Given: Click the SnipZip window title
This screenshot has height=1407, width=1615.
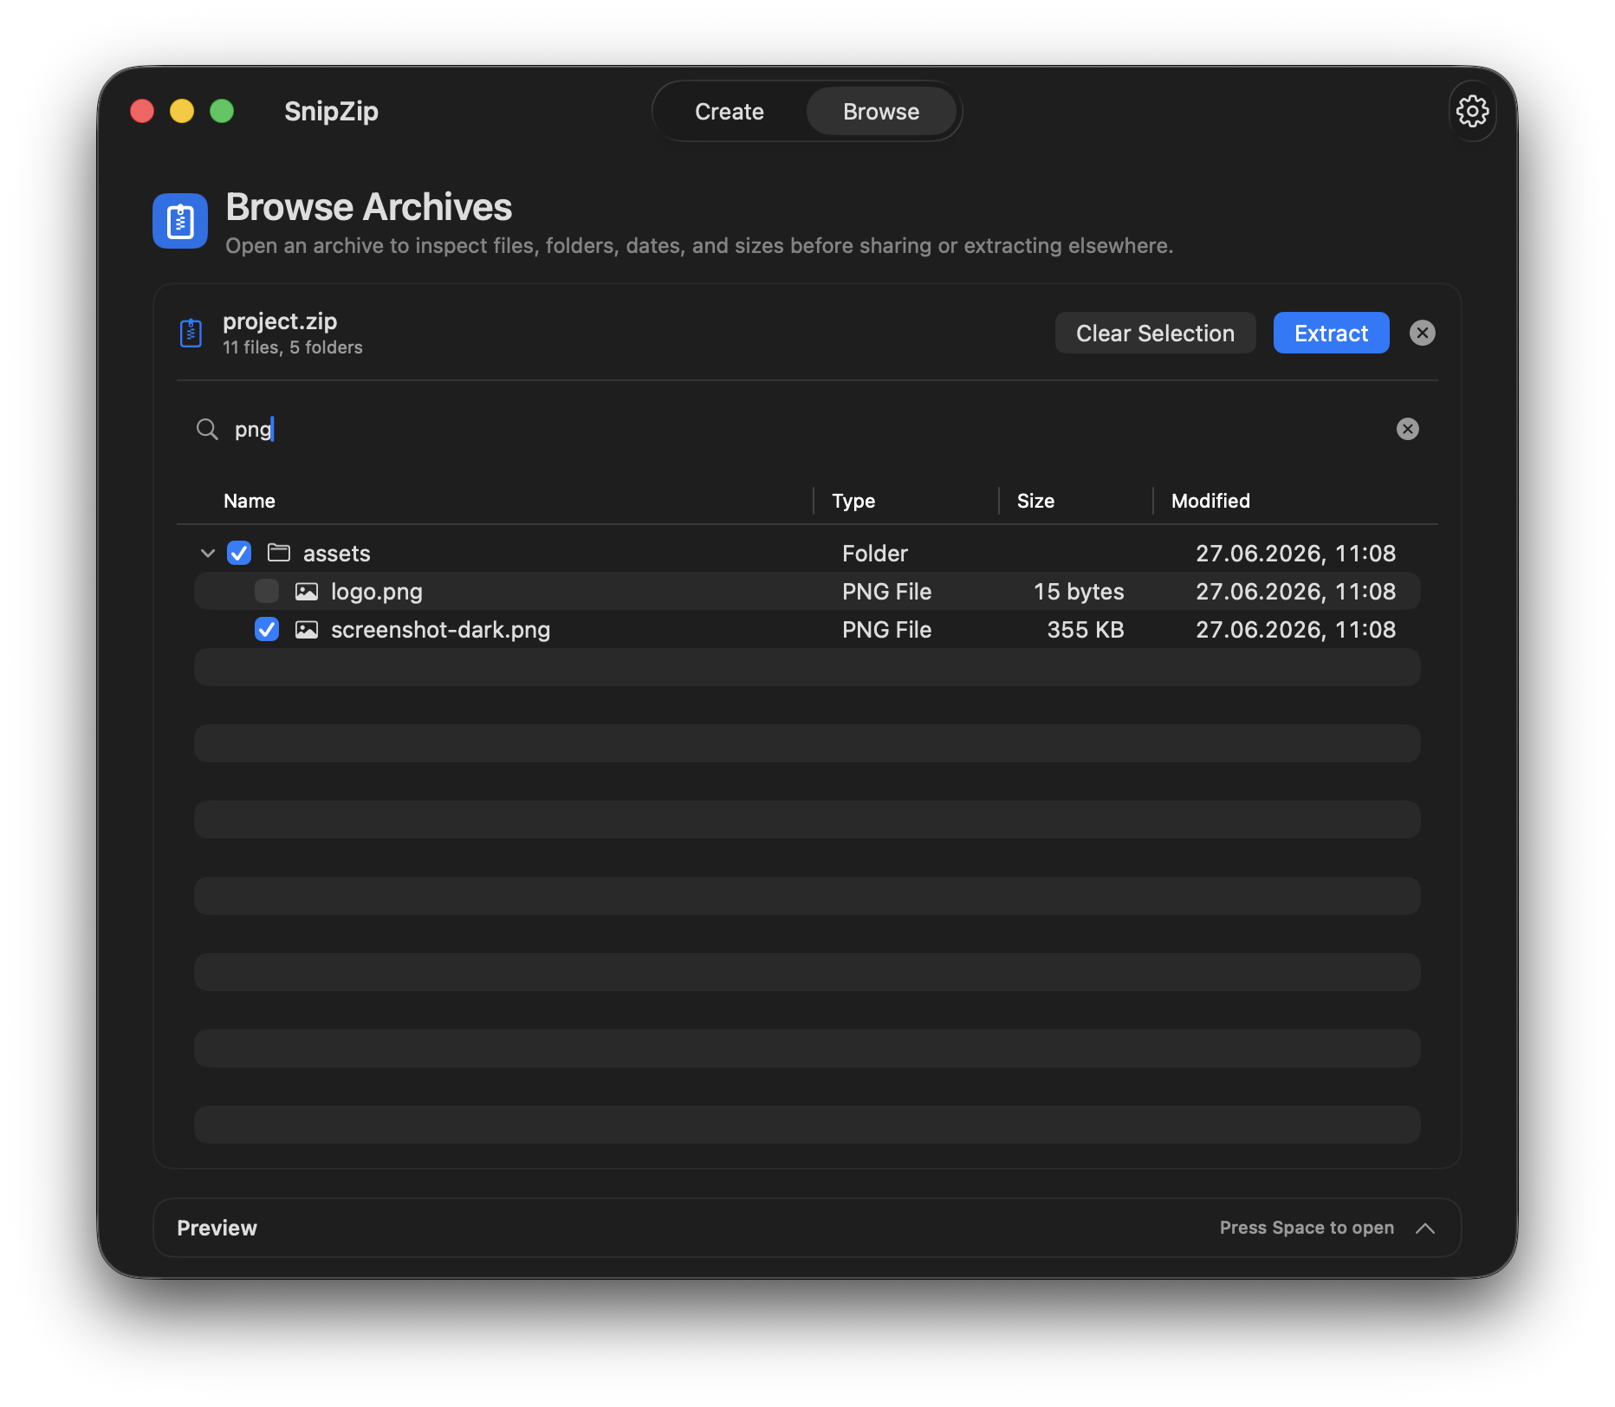Looking at the screenshot, I should point(331,112).
